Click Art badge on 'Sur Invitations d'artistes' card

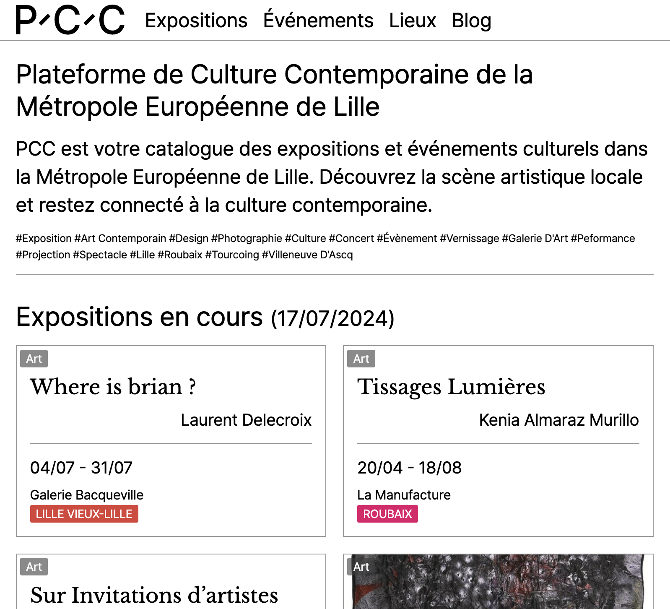[34, 567]
